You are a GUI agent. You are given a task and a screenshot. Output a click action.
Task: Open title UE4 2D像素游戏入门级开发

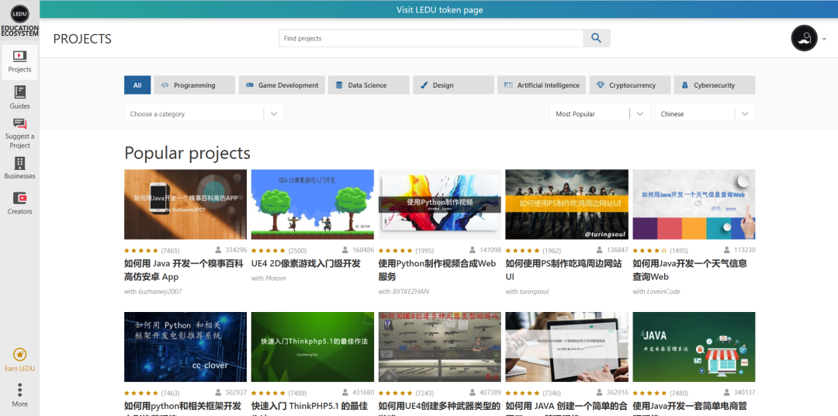click(306, 264)
